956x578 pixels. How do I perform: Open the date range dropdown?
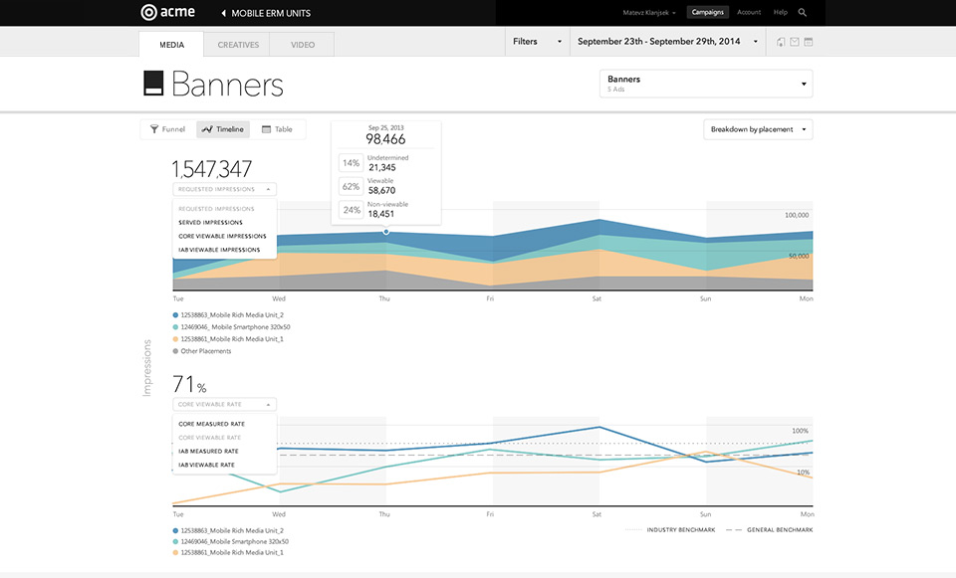click(x=667, y=42)
